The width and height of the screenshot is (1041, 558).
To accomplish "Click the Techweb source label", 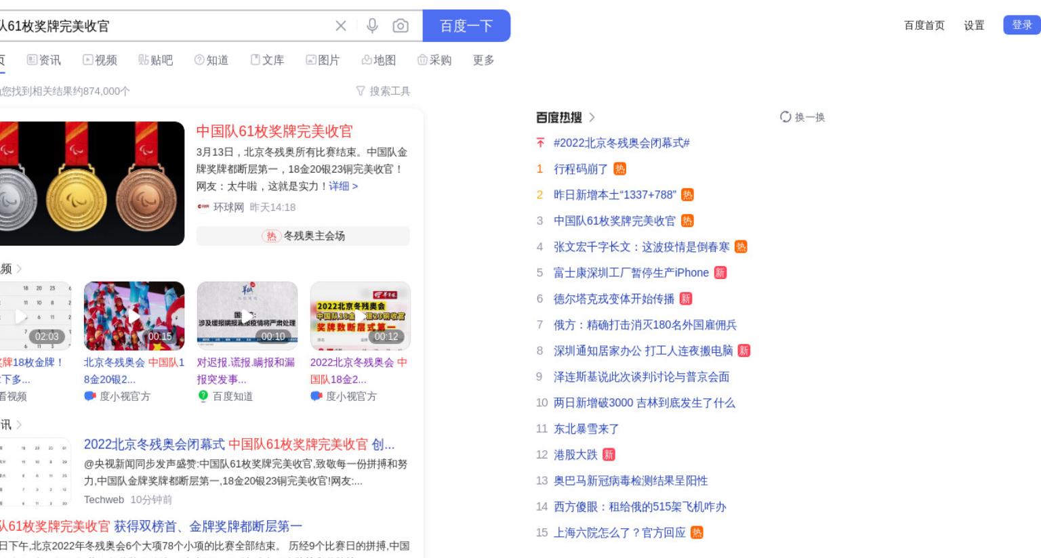I will [104, 500].
